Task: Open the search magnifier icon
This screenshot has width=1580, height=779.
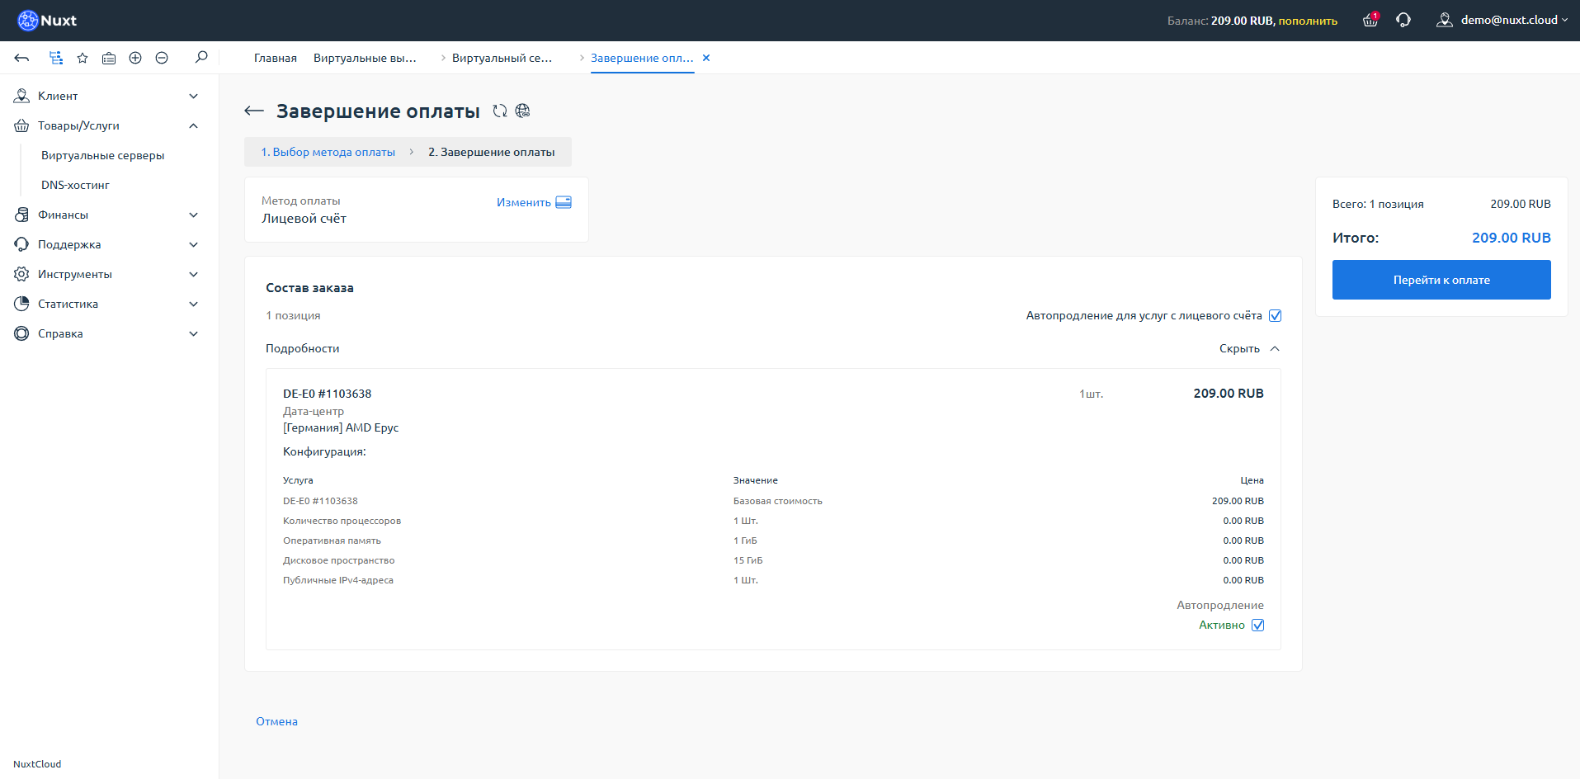Action: [x=201, y=58]
